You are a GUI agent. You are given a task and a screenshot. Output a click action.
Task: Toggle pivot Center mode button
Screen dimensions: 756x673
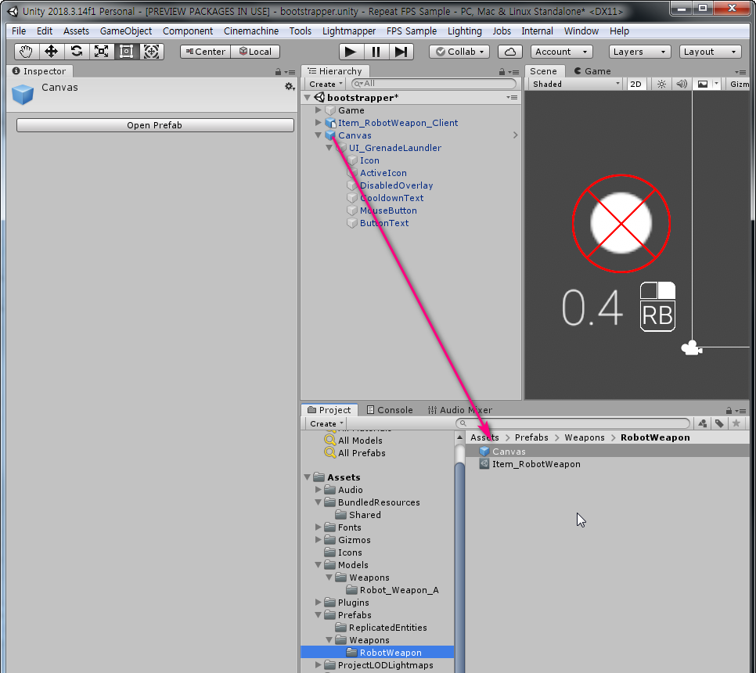tap(206, 52)
